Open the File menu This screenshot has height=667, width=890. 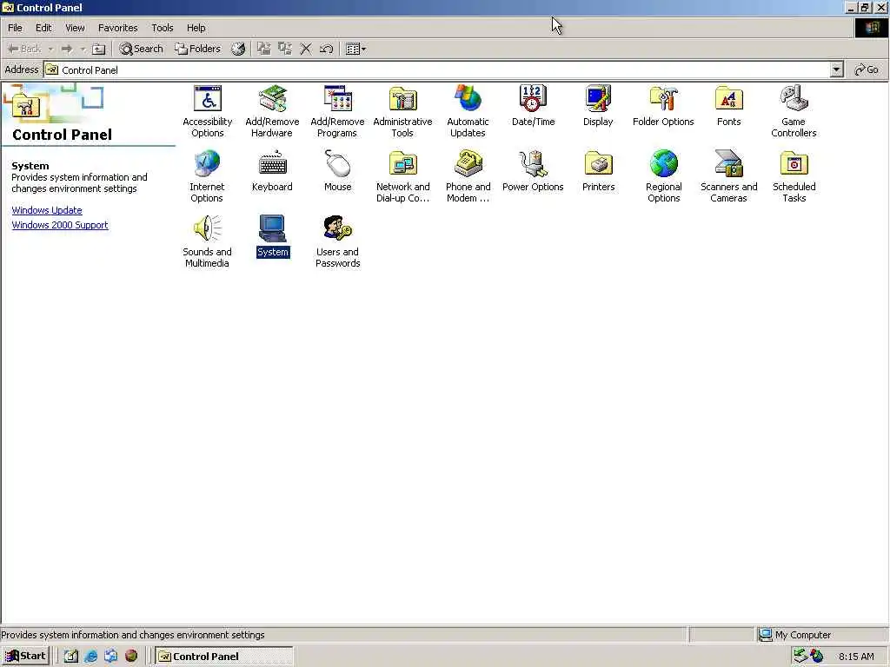click(x=16, y=28)
